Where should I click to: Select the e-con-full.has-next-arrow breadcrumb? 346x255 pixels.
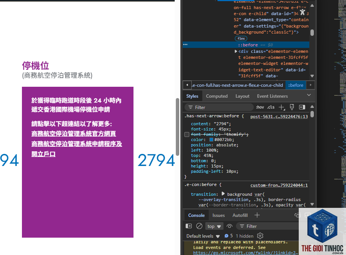[x=237, y=85]
